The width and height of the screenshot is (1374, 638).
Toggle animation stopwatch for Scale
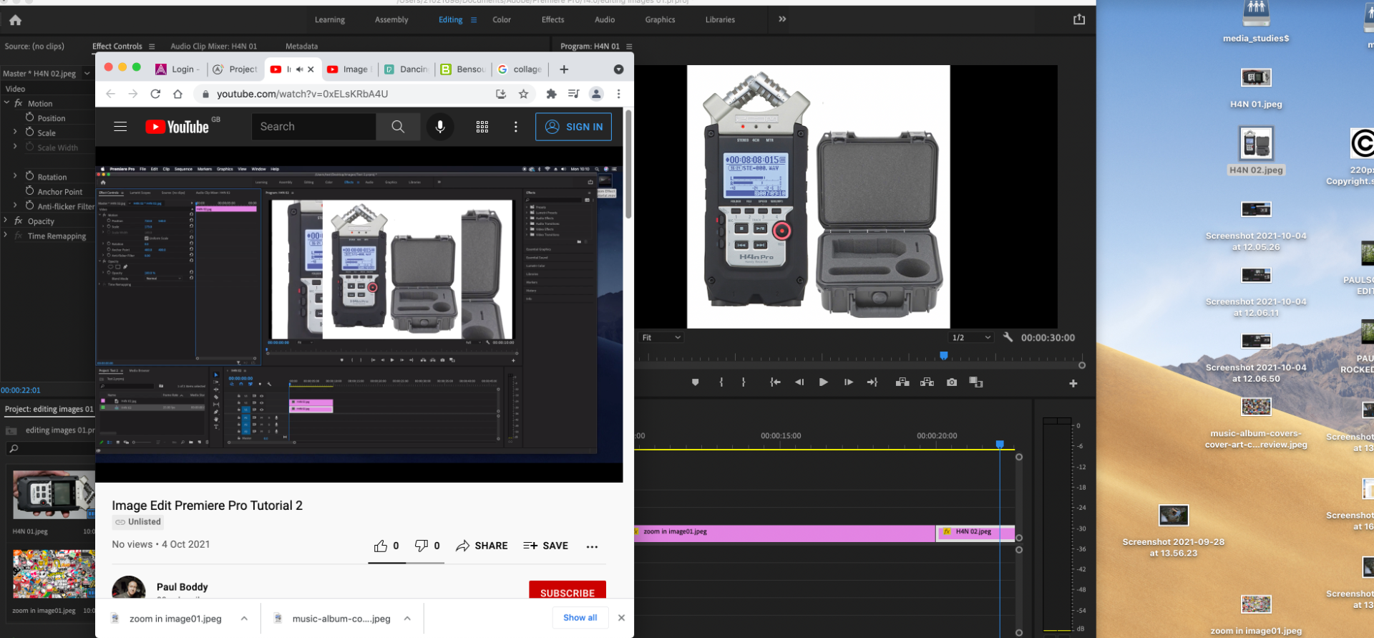[x=30, y=132]
